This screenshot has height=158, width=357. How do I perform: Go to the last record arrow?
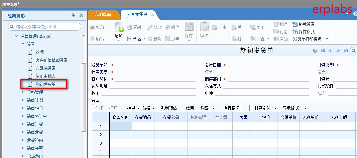tap(346, 51)
